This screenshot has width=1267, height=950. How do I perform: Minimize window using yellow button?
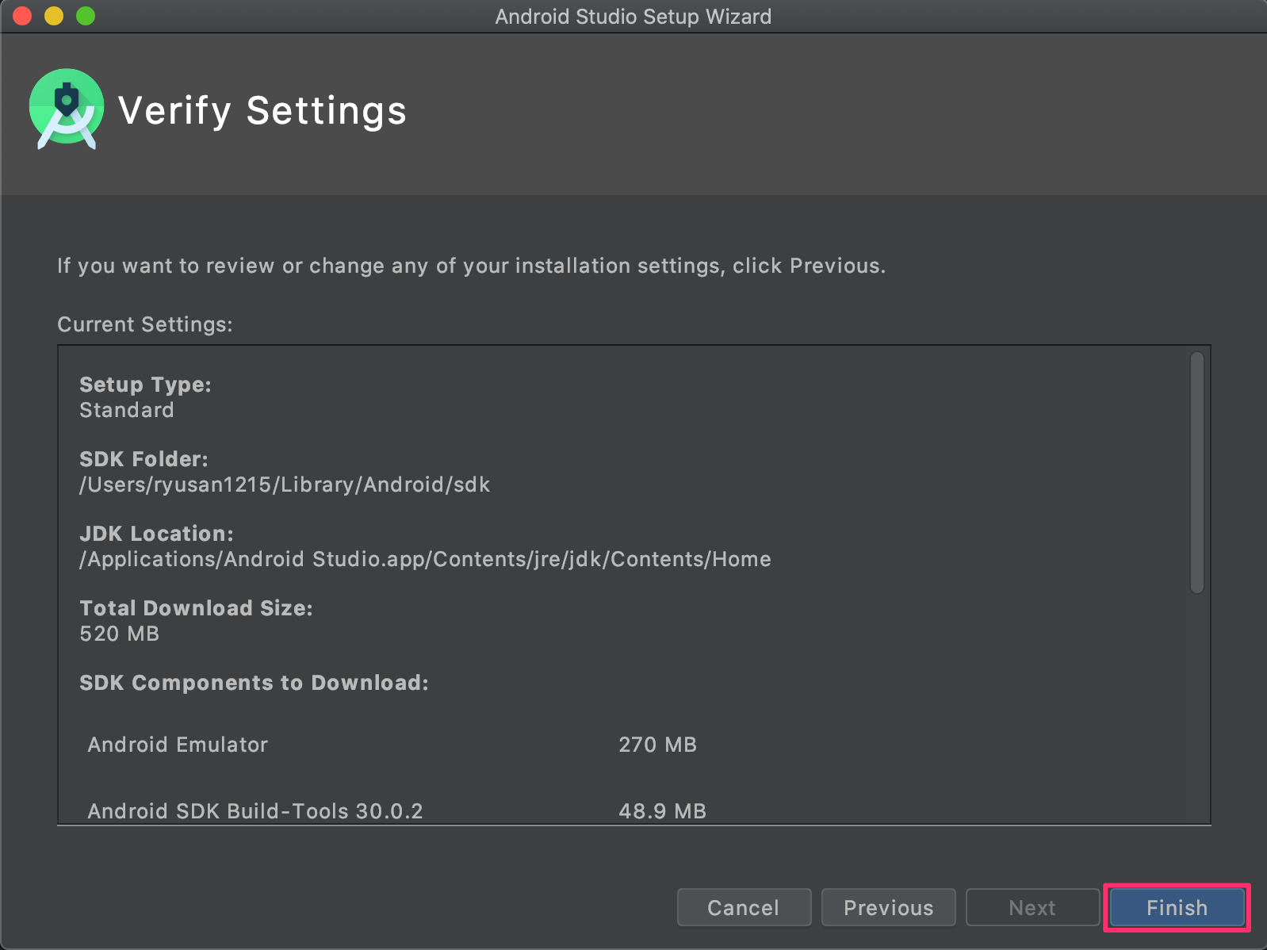pos(54,16)
